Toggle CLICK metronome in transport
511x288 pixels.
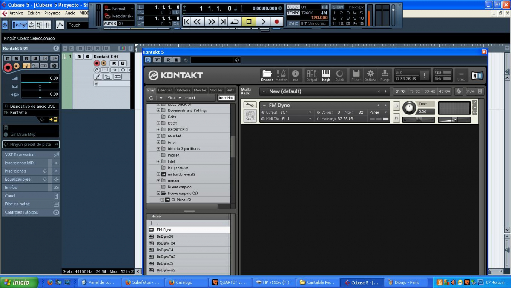pyautogui.click(x=293, y=7)
